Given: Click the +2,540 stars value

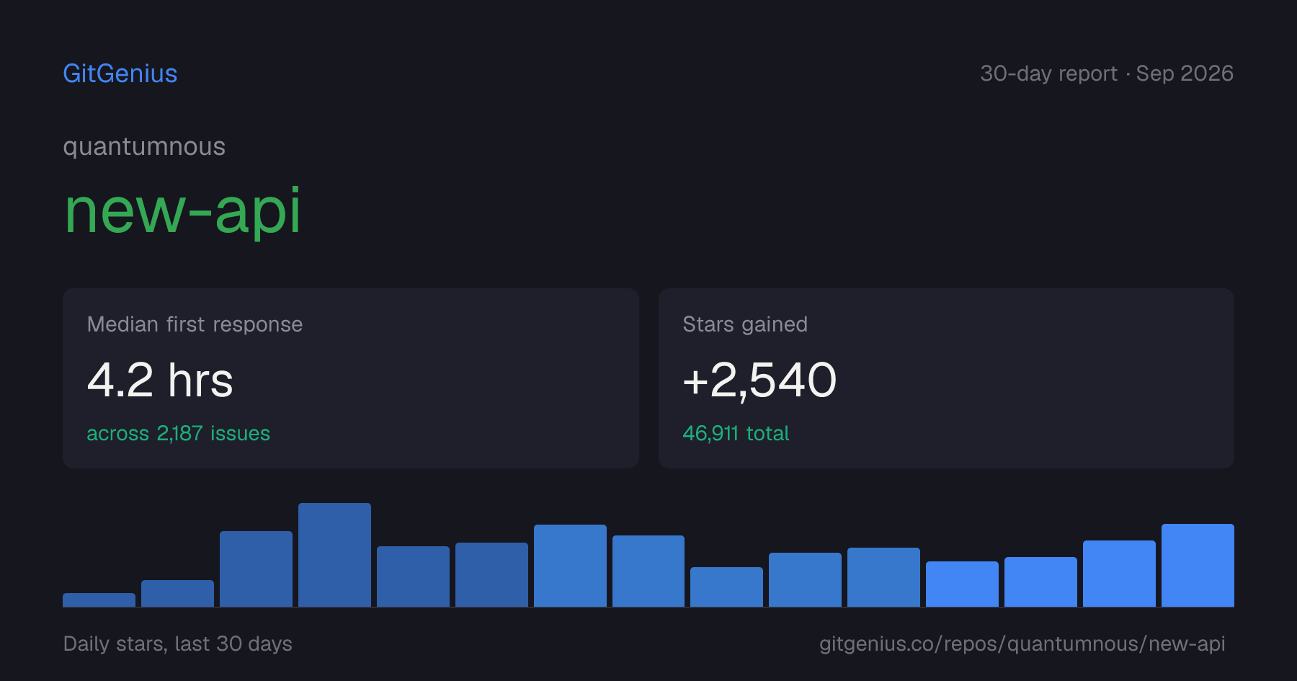Looking at the screenshot, I should click(x=759, y=380).
